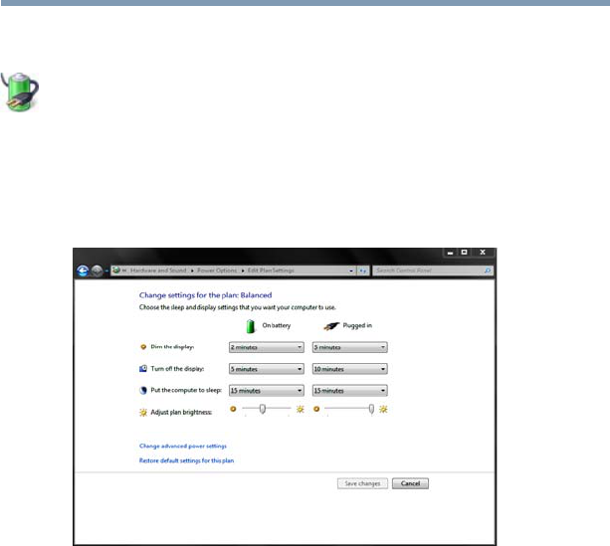Click Power Options breadcrumb
The width and height of the screenshot is (610, 546).
point(217,271)
